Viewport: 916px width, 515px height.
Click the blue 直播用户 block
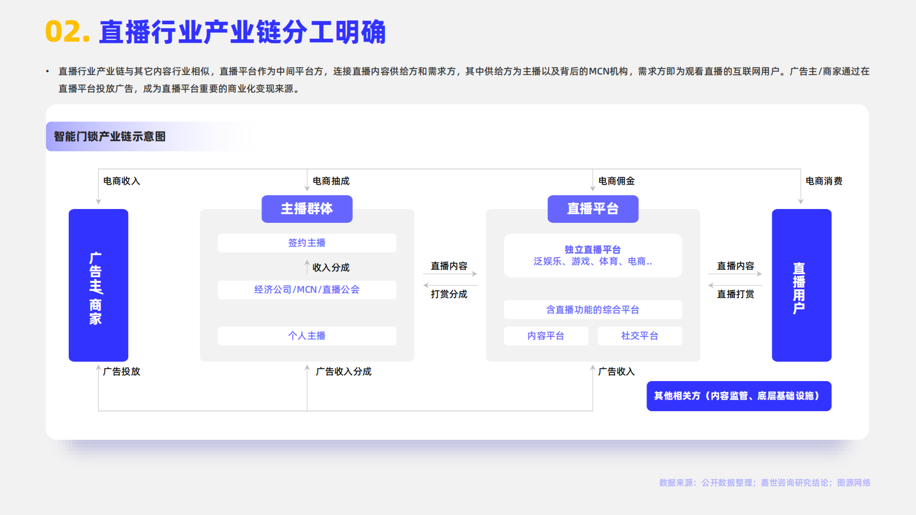(801, 285)
